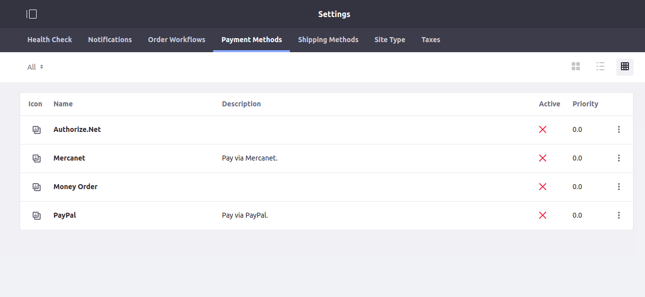This screenshot has width=645, height=297.
Task: Open the PayPal payment method link
Action: pos(65,215)
